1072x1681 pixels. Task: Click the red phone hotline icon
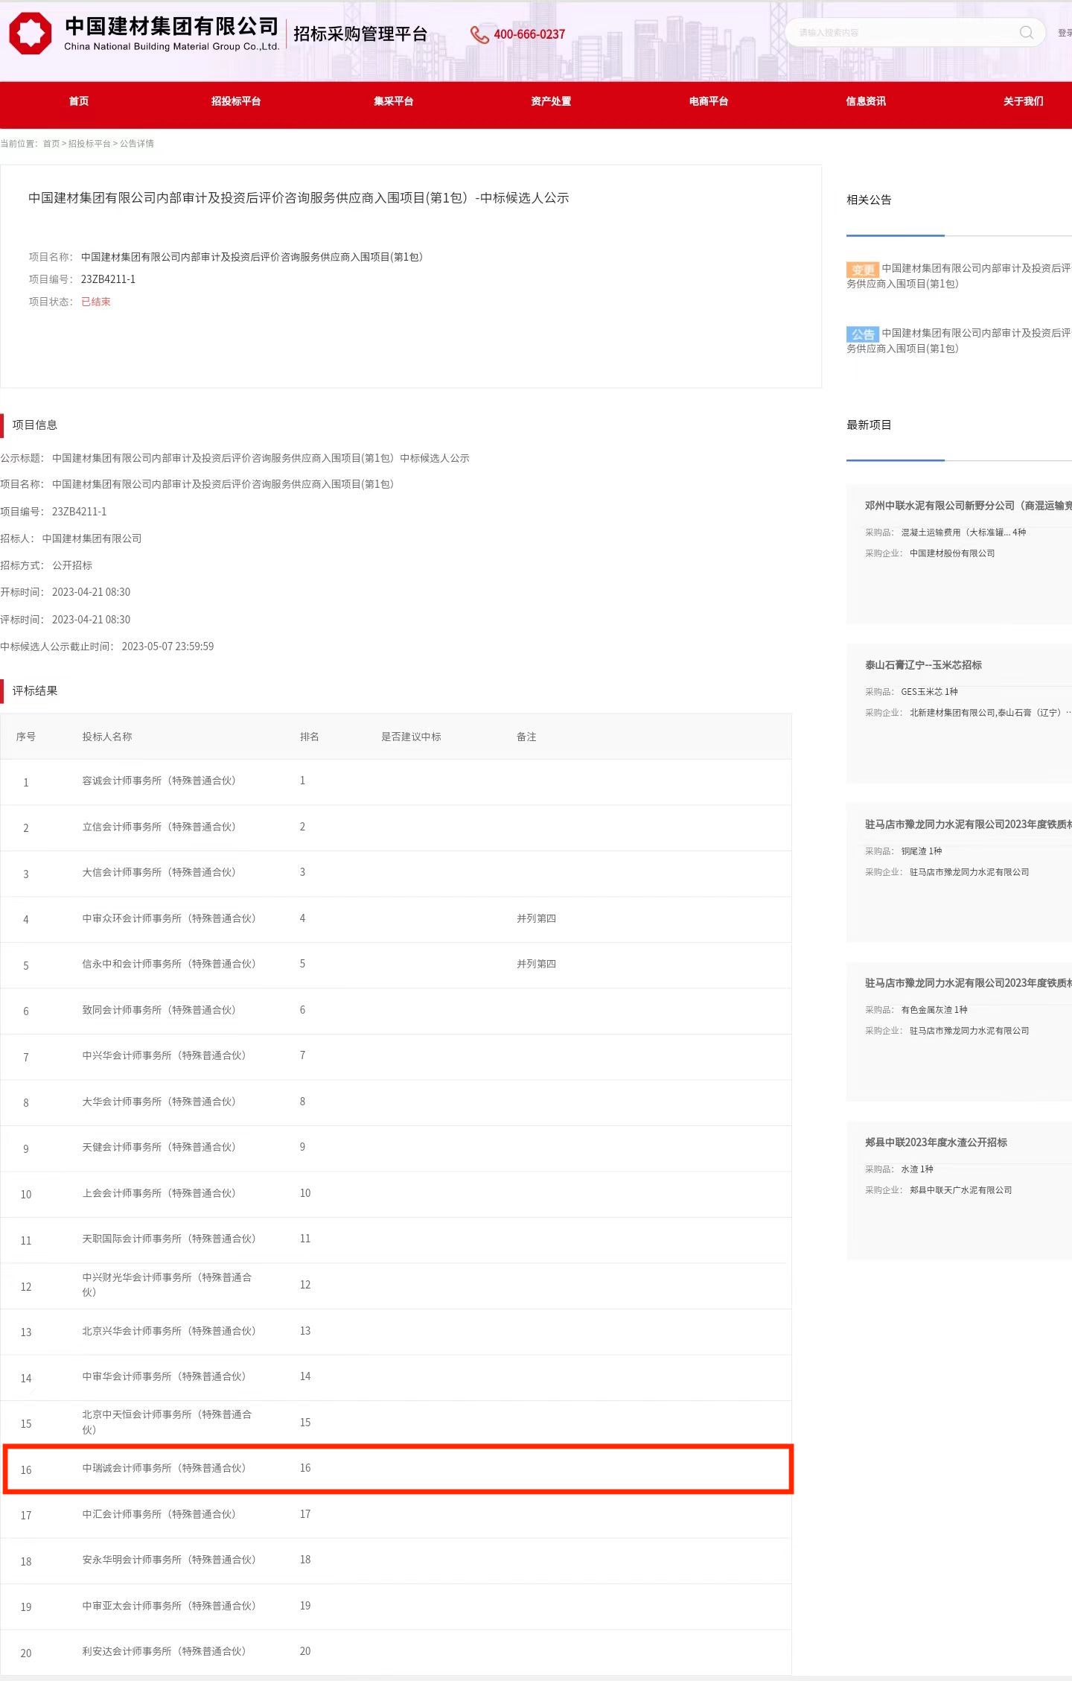(479, 34)
